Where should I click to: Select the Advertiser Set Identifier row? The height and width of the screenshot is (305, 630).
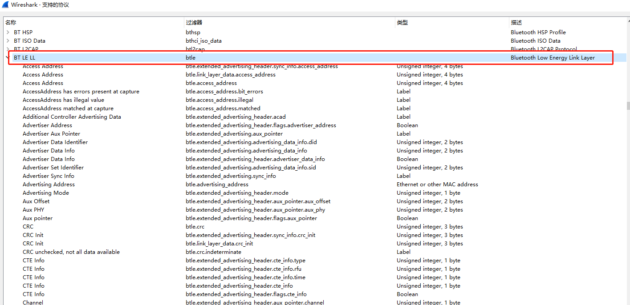pos(53,168)
